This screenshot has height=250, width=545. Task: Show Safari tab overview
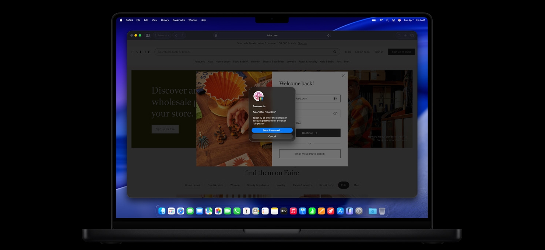(412, 35)
